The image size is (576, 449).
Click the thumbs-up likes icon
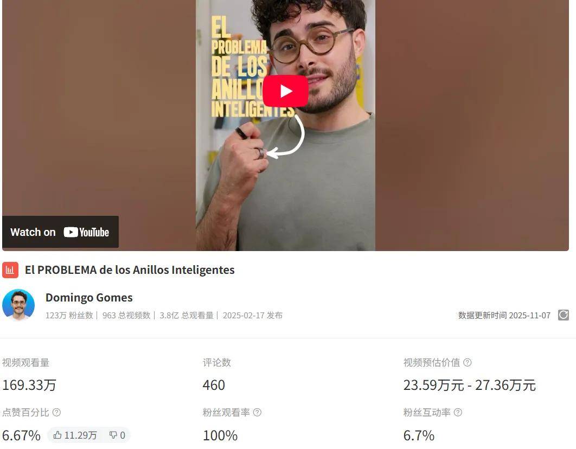57,435
